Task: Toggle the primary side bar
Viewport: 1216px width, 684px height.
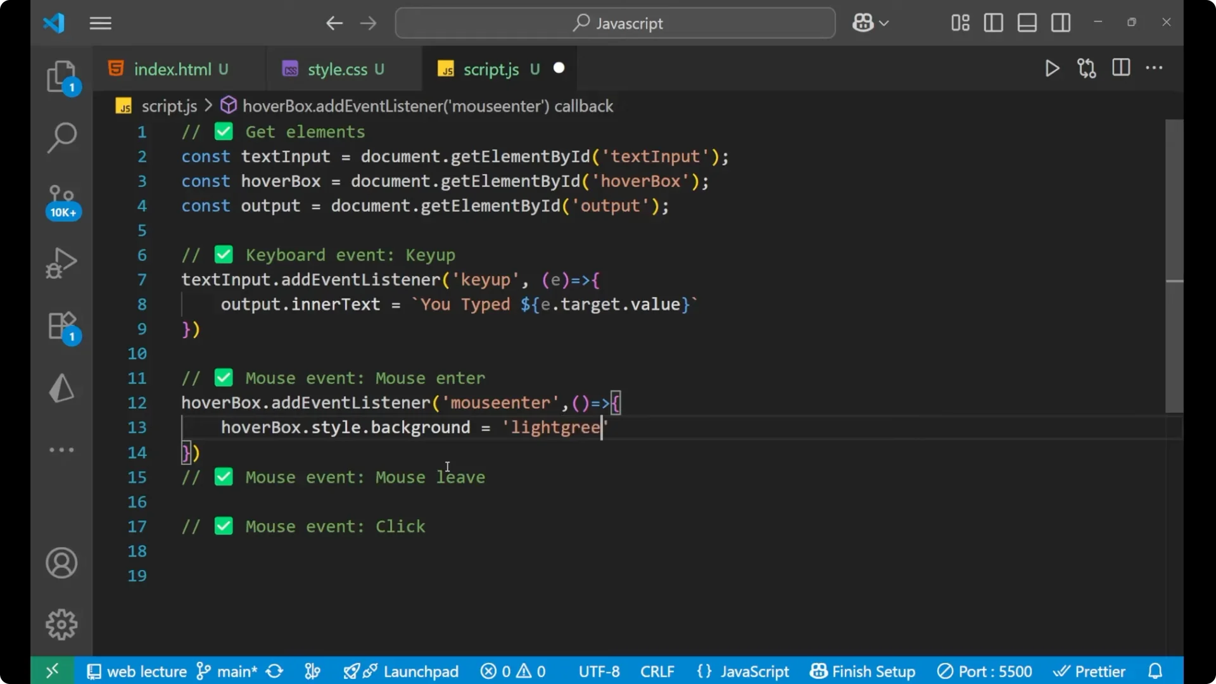Action: [993, 23]
